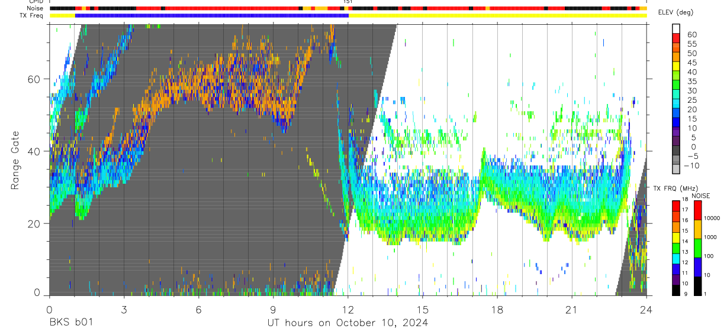Image resolution: width=727 pixels, height=335 pixels.
Task: Select the cyan 12–13 MHz frequency swatch
Action: [675, 259]
